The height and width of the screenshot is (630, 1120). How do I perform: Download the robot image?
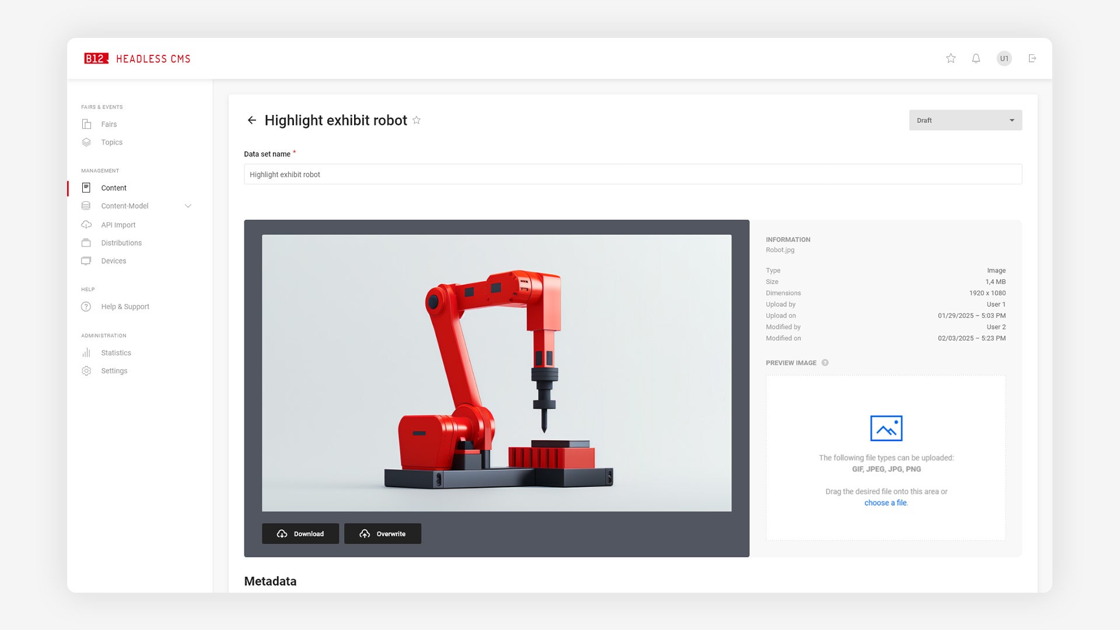click(300, 534)
